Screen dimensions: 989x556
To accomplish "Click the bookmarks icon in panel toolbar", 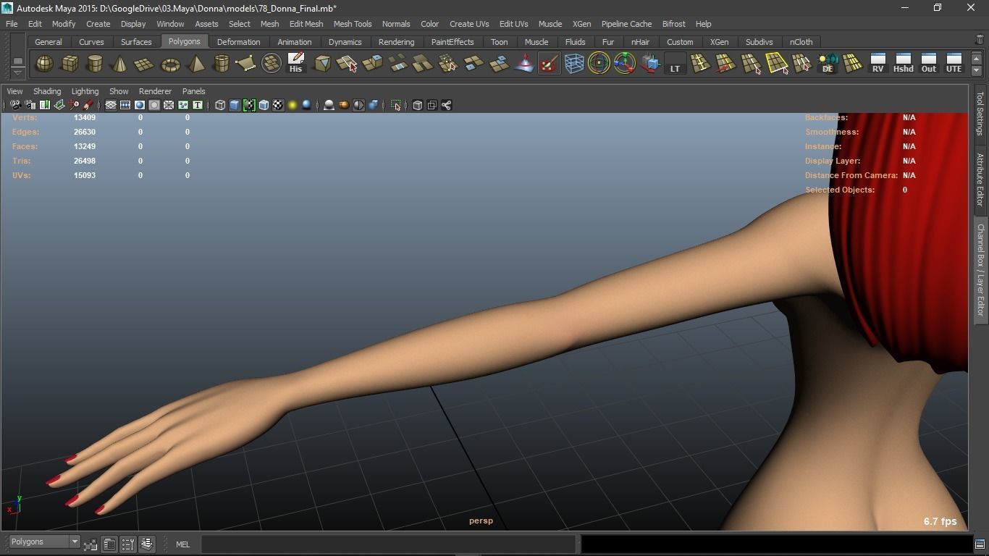I will click(44, 105).
